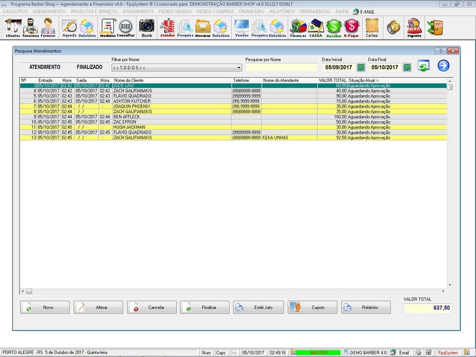Click the blue arrow icon in search panel
This screenshot has height=357, width=476.
pos(443,66)
